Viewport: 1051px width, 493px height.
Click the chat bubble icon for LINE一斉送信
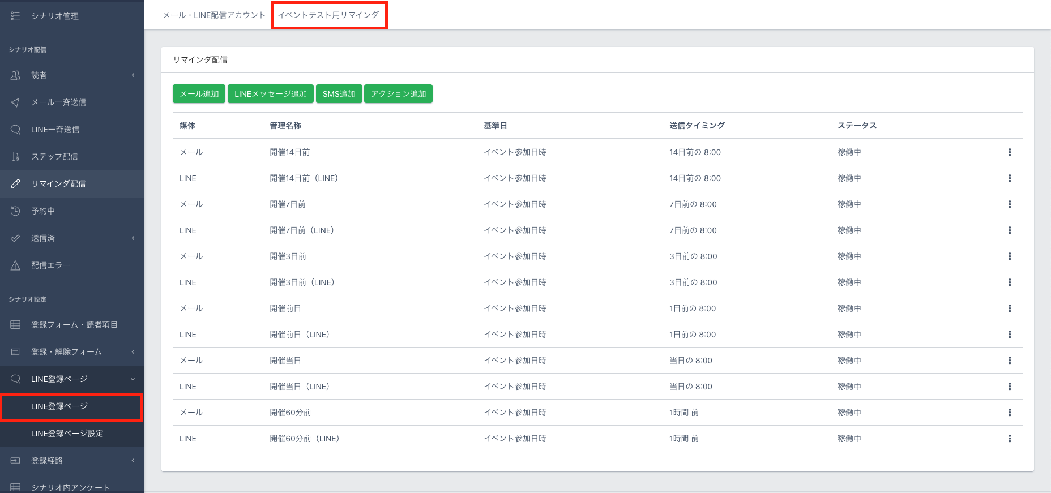[15, 130]
